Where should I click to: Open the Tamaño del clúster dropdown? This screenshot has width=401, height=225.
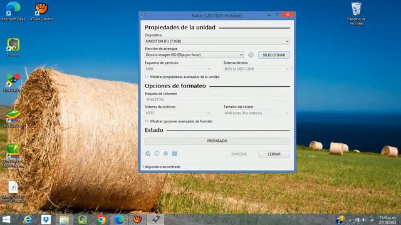(256, 113)
